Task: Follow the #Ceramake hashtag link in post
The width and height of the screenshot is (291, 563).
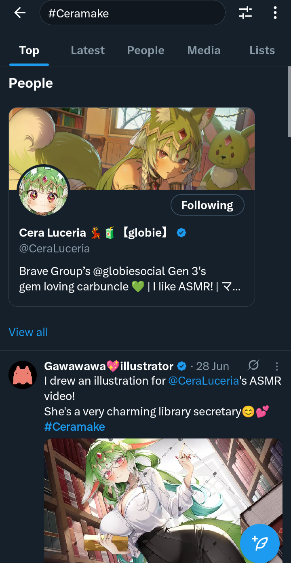Action: tap(74, 427)
